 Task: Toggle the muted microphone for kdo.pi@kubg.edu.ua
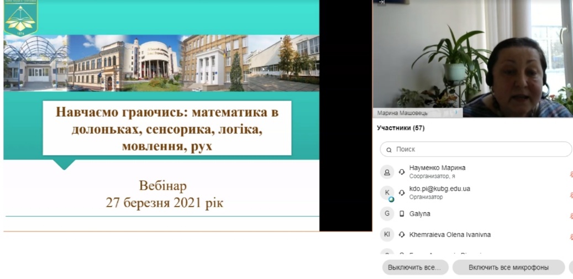pos(571,195)
